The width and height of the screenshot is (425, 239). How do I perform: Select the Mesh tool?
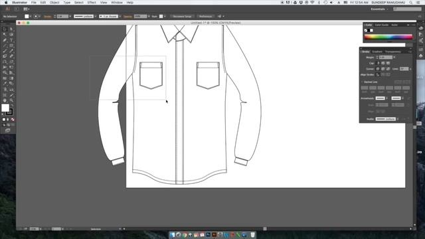5,78
